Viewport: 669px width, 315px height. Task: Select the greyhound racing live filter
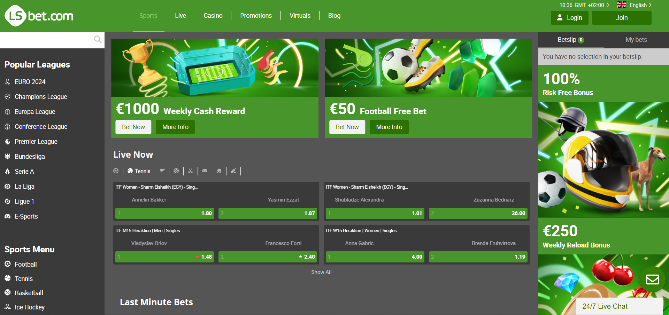coord(162,171)
